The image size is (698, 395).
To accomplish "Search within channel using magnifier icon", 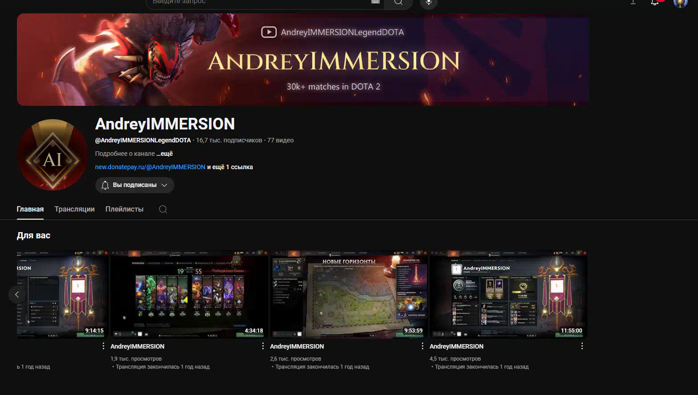I will (163, 209).
